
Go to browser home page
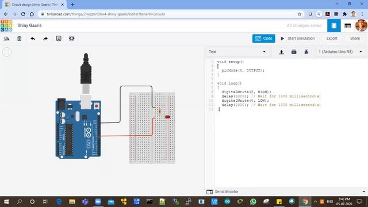(x=32, y=14)
